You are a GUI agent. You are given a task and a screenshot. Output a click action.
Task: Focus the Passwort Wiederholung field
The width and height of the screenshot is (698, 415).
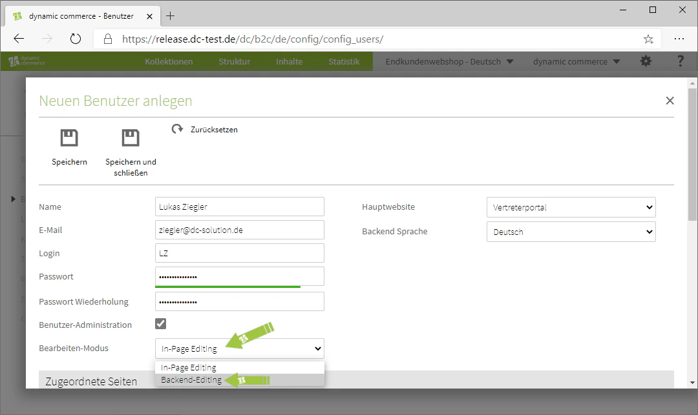pyautogui.click(x=240, y=301)
